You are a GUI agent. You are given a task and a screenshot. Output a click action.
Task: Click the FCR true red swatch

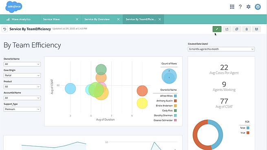(x=248, y=133)
